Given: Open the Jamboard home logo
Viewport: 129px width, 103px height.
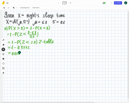Looking at the screenshot, I should click(x=3, y=3).
